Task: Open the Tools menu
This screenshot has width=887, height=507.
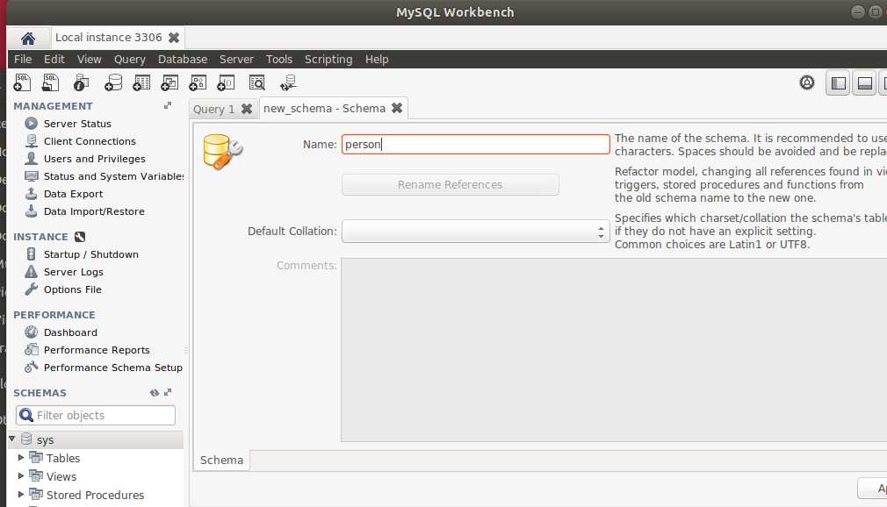Action: pyautogui.click(x=279, y=59)
